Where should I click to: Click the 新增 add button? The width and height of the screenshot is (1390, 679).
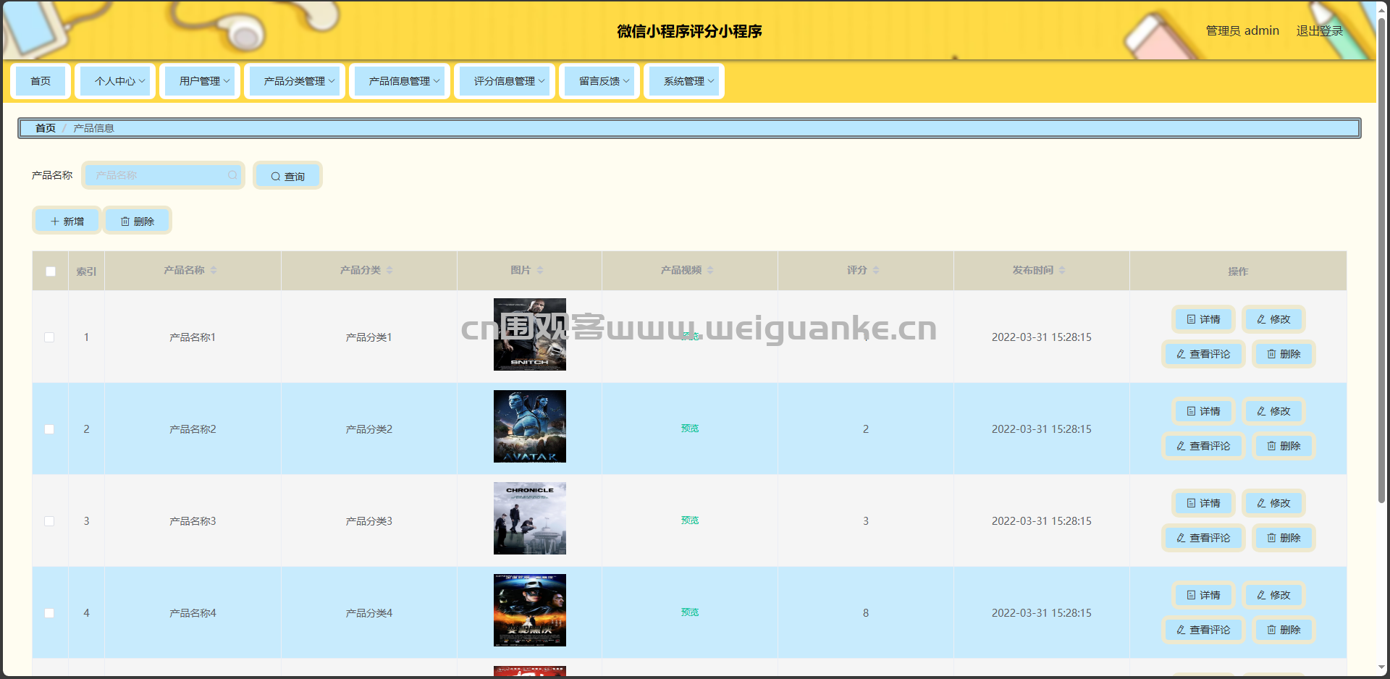[67, 221]
